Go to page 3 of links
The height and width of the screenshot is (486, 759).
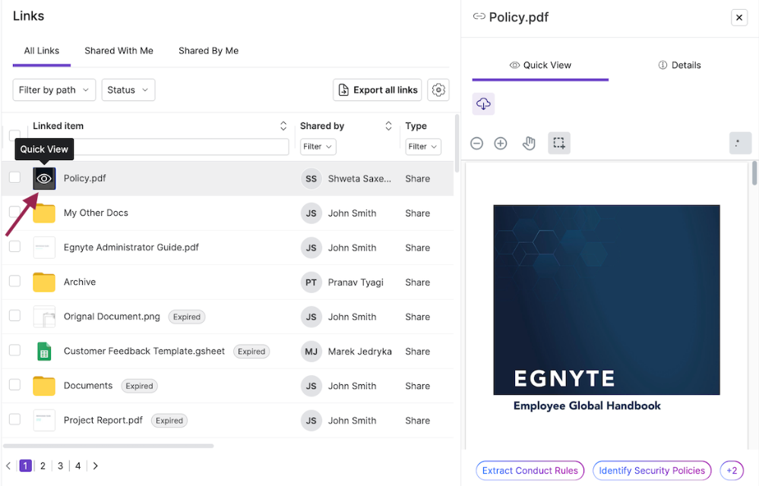pyautogui.click(x=60, y=466)
